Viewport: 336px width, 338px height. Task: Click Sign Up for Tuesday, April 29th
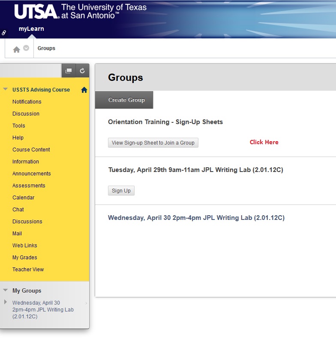[x=121, y=191]
